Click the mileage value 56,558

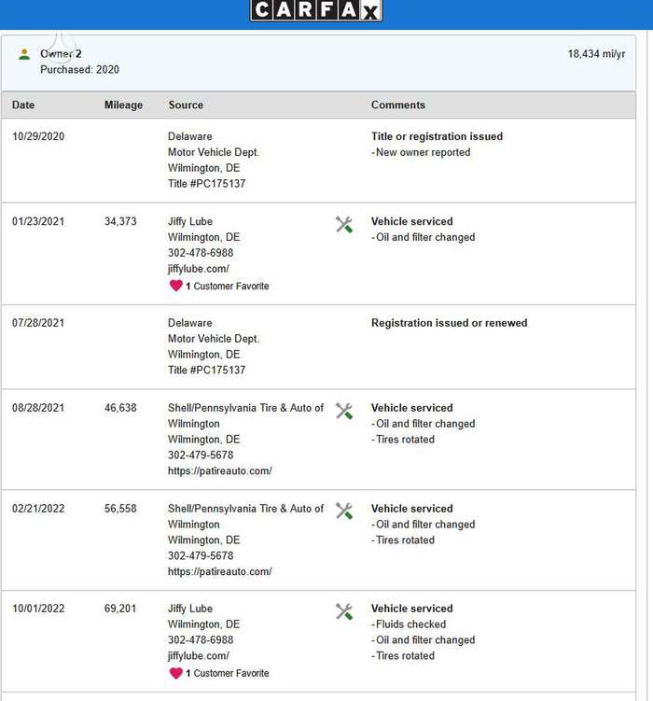coord(120,509)
